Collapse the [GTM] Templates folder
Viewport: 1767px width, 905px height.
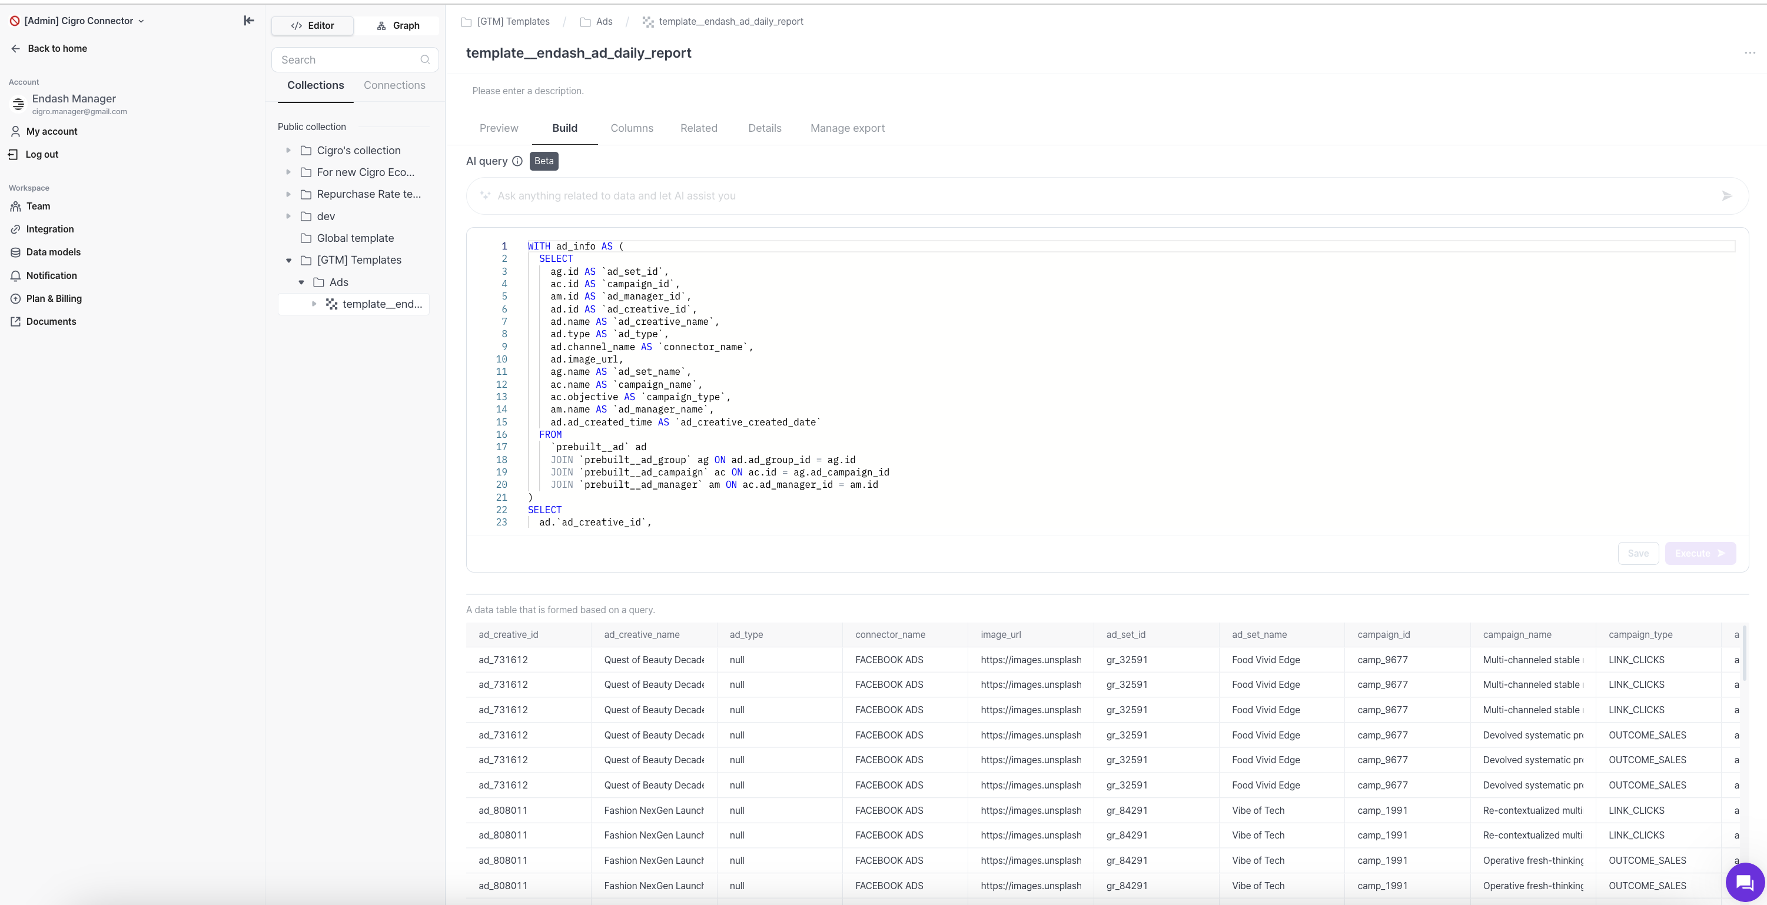[288, 261]
